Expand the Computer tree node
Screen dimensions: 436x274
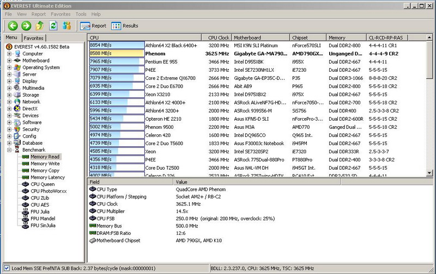(9, 54)
